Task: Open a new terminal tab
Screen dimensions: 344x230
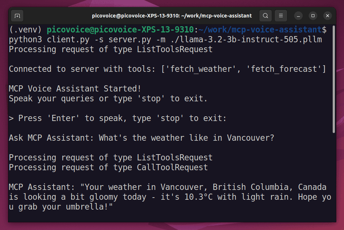Action: (x=17, y=16)
